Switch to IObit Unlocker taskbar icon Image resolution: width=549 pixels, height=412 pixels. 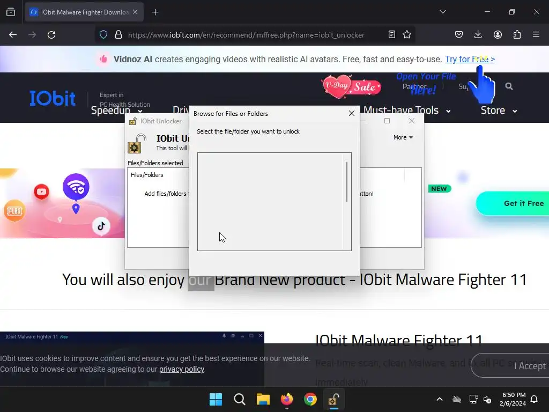(333, 399)
